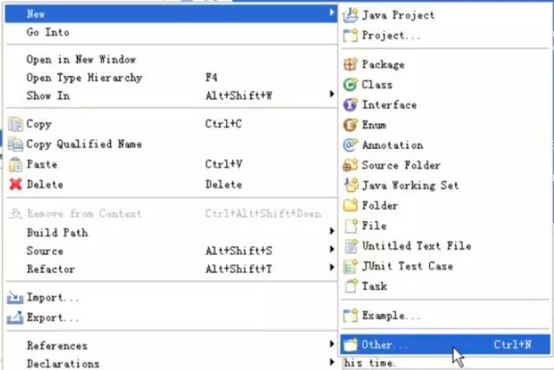Image resolution: width=554 pixels, height=370 pixels.
Task: Click the red Delete X icon
Action: coord(16,184)
